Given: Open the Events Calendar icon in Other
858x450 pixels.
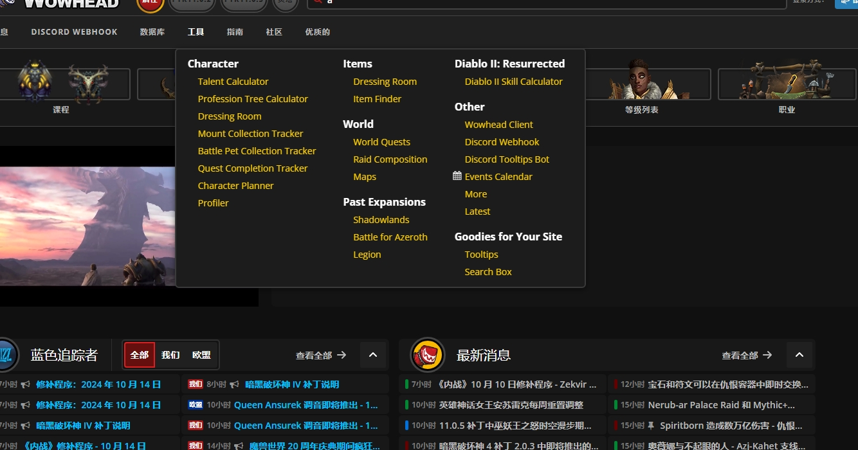Looking at the screenshot, I should click(457, 176).
